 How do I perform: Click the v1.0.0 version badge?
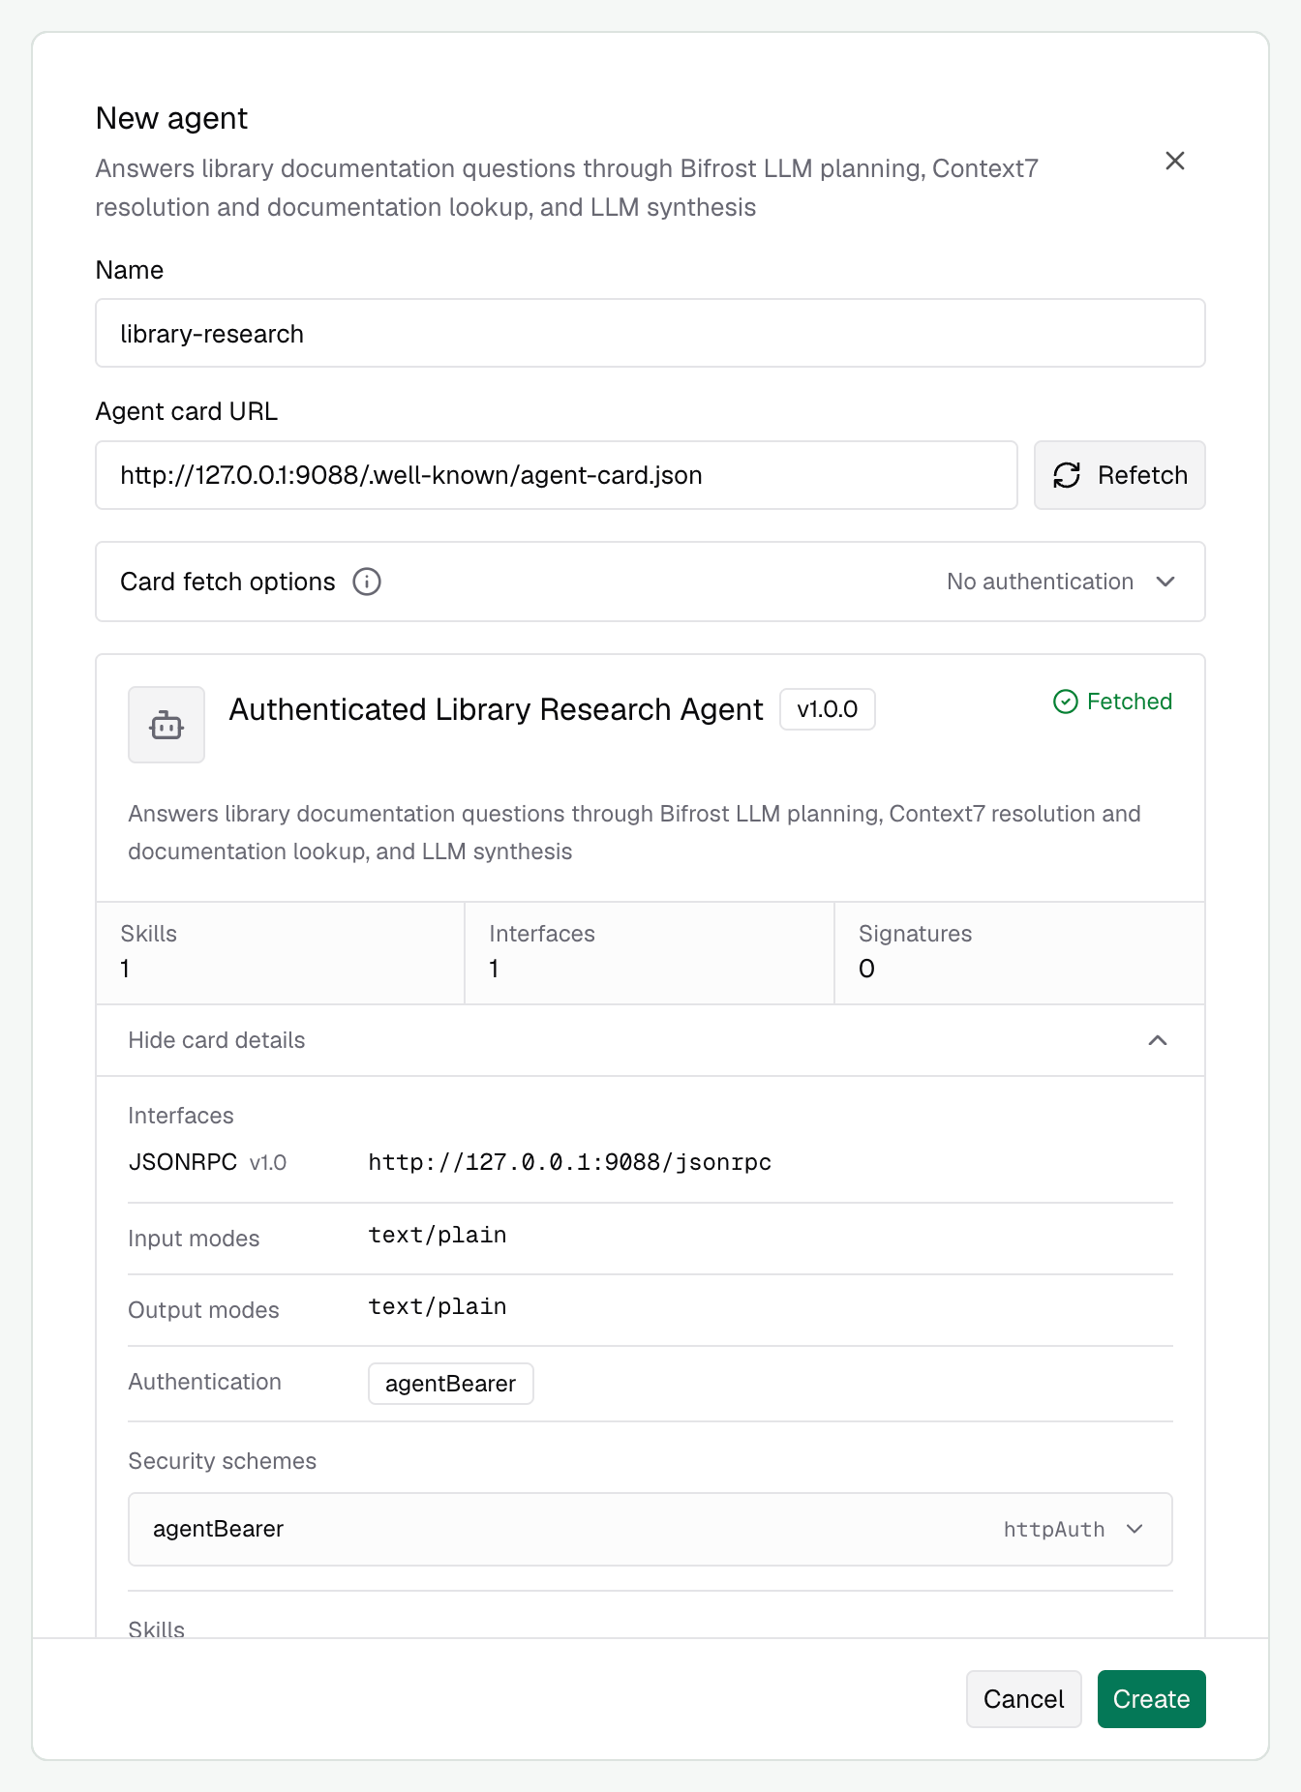tap(828, 709)
